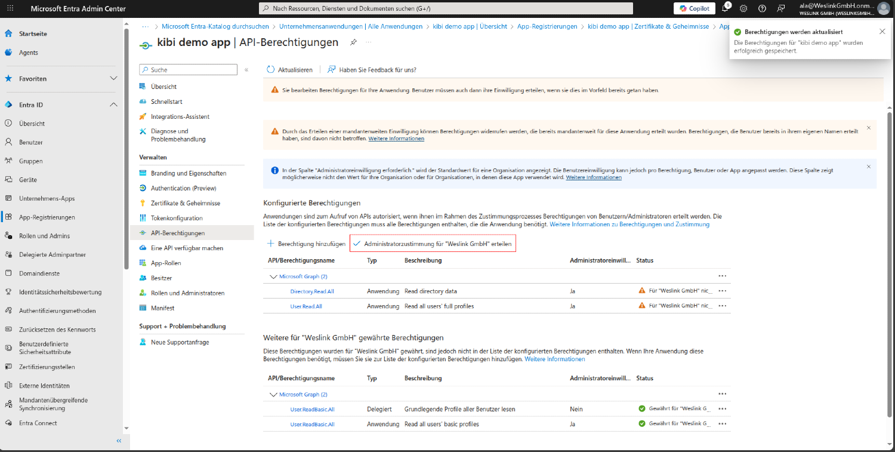The height and width of the screenshot is (452, 895).
Task: Open App-Rollen
Action: click(166, 263)
